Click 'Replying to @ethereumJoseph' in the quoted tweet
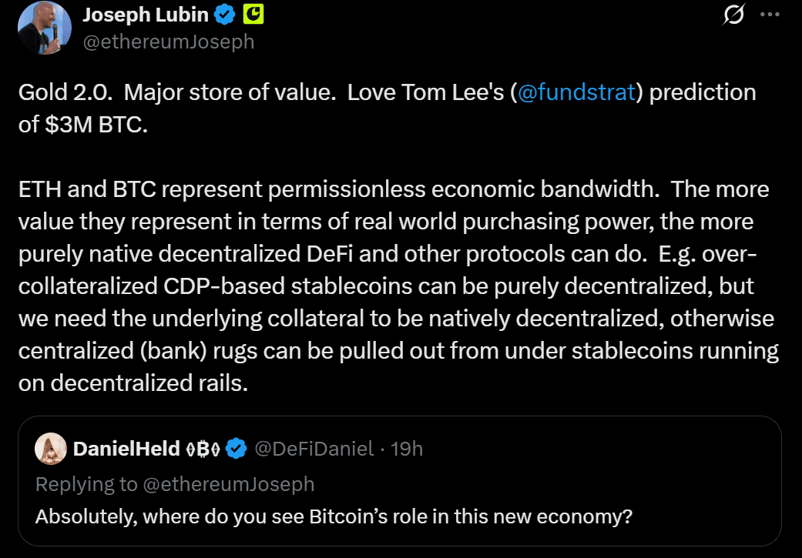This screenshot has height=558, width=802. 175,483
